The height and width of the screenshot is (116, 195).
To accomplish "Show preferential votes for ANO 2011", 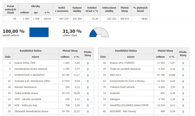I will [183, 75].
